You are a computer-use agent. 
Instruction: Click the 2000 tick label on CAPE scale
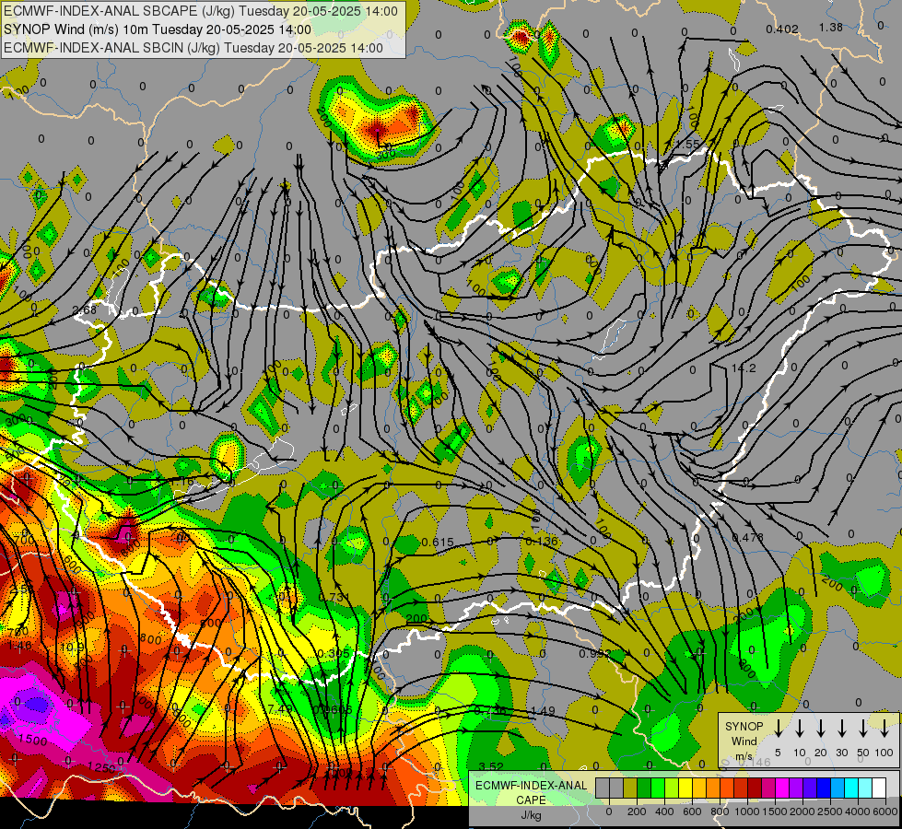click(802, 811)
